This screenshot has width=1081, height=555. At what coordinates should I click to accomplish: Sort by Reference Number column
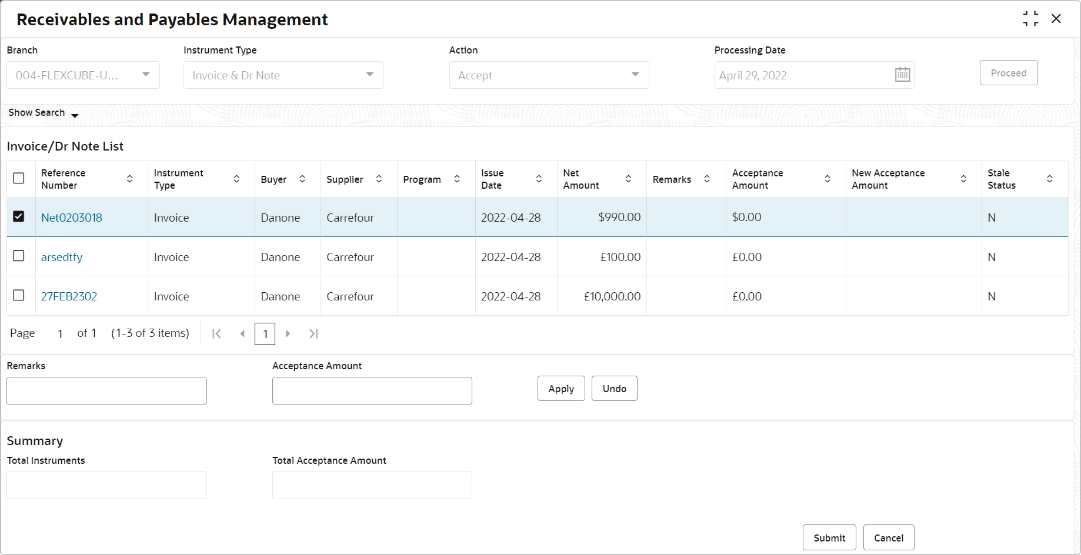129,179
